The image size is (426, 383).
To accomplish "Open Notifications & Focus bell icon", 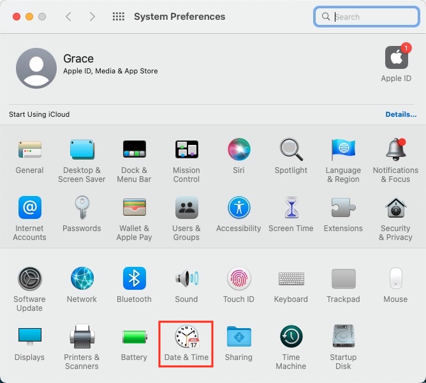I will pyautogui.click(x=395, y=151).
